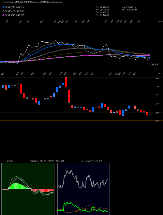The height and width of the screenshot is (215, 163).
Task: Click the ADX values '(14 day) 37, +13, -27'
Action: click(x=92, y=161)
